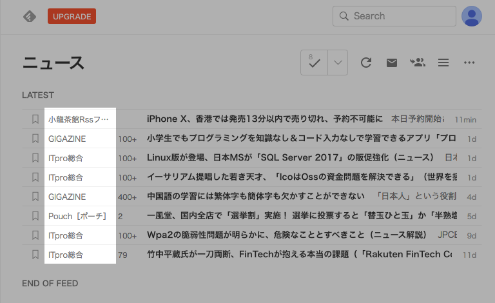
Task: Refresh the feed
Action: point(366,63)
